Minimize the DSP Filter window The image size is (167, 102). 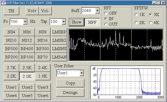pyautogui.click(x=154, y=3)
